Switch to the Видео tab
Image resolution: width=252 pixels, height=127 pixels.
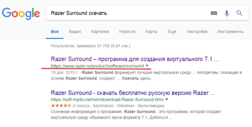pos(75,32)
